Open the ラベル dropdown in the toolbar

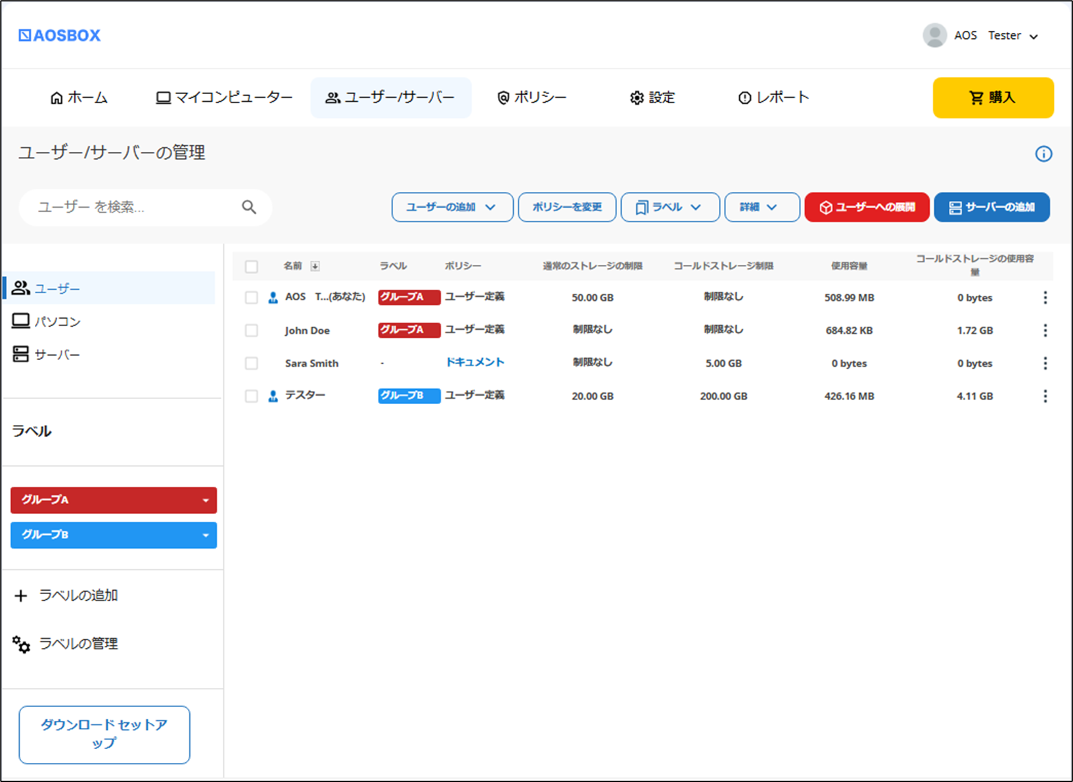click(x=670, y=207)
